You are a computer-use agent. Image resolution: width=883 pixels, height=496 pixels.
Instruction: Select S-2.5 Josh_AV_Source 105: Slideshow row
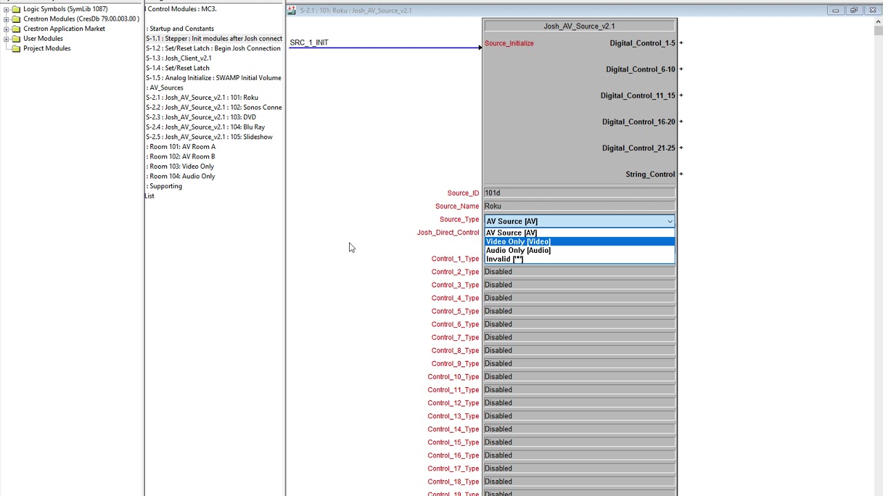209,137
